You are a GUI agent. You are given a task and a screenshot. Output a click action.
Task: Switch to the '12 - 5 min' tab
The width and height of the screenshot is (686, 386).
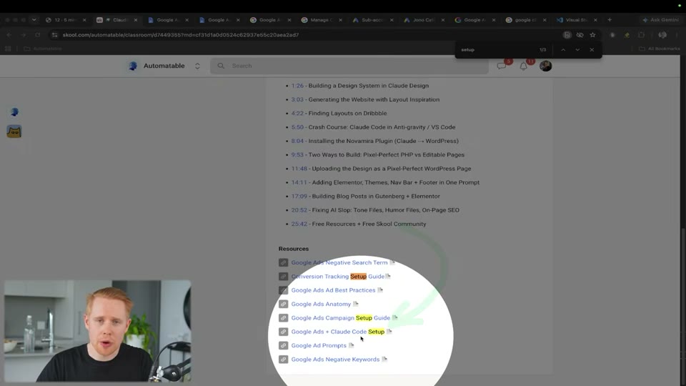click(66, 20)
